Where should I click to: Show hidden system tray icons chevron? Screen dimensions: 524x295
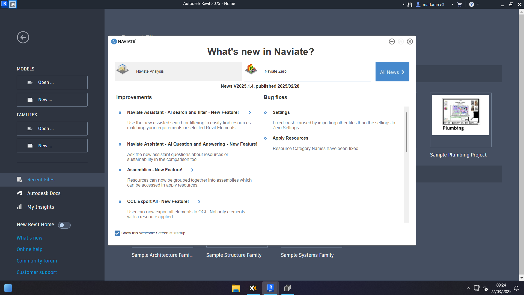[468, 288]
